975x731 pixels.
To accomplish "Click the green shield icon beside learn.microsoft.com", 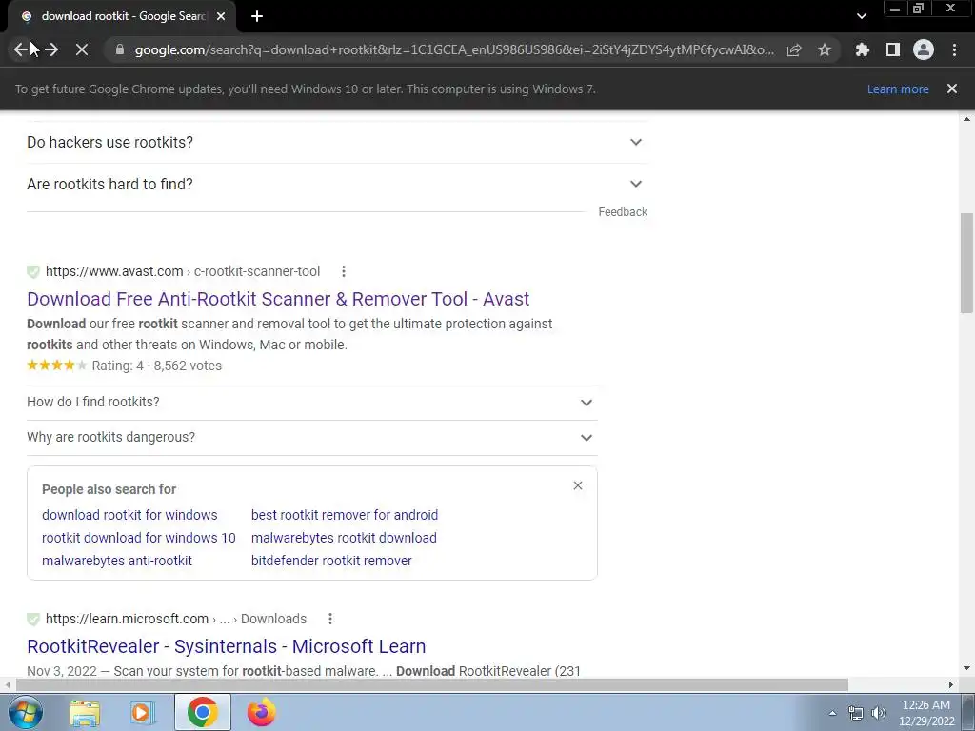I will coord(33,619).
